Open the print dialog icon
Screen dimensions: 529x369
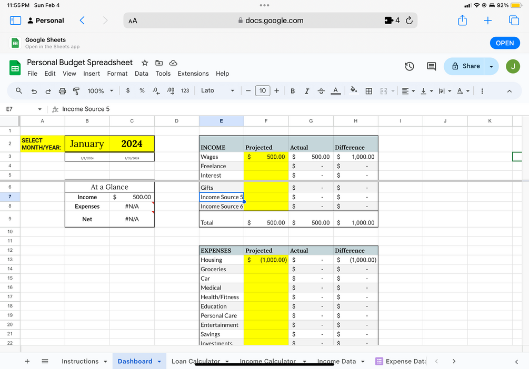click(x=63, y=90)
